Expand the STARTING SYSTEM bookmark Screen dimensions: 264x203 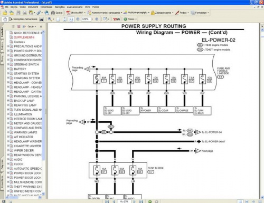8,73
